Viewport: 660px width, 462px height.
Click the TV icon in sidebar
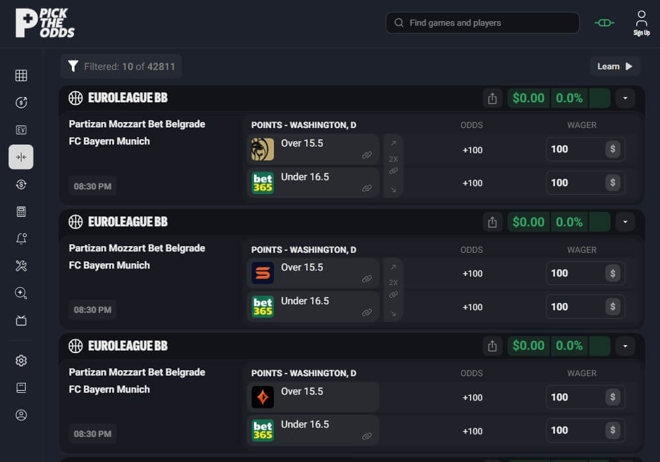click(20, 320)
